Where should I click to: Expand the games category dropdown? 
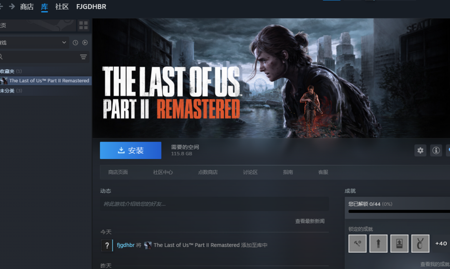(64, 42)
